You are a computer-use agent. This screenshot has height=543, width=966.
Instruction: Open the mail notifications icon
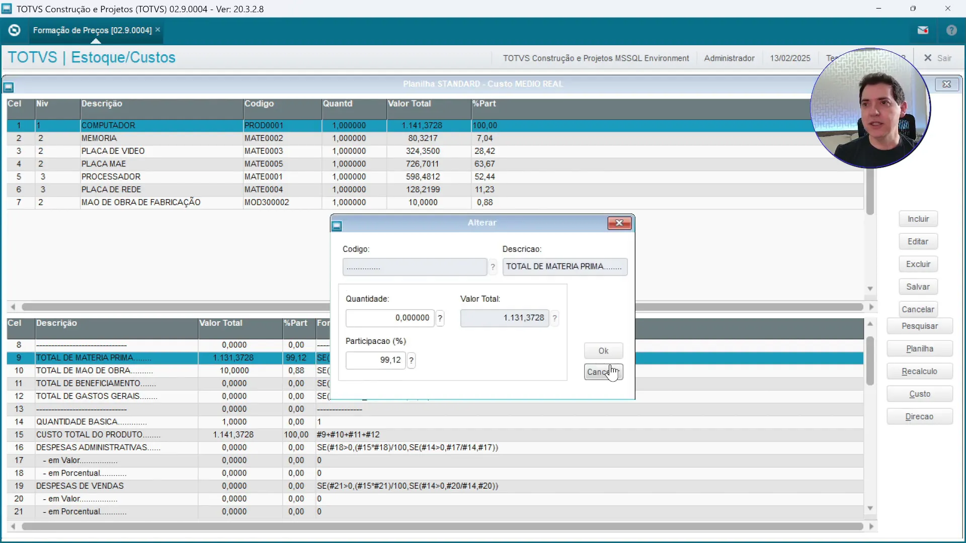pos(923,30)
